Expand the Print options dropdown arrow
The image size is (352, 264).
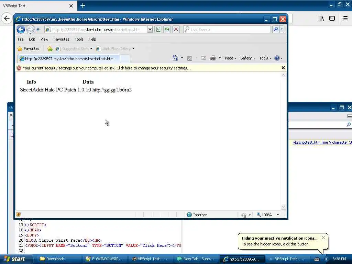tap(220, 58)
